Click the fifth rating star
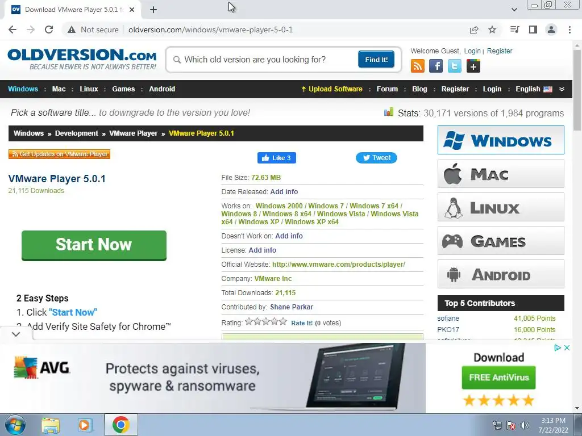This screenshot has height=436, width=582. tap(283, 321)
